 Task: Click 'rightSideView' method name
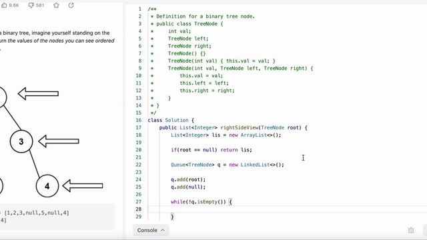(240, 127)
